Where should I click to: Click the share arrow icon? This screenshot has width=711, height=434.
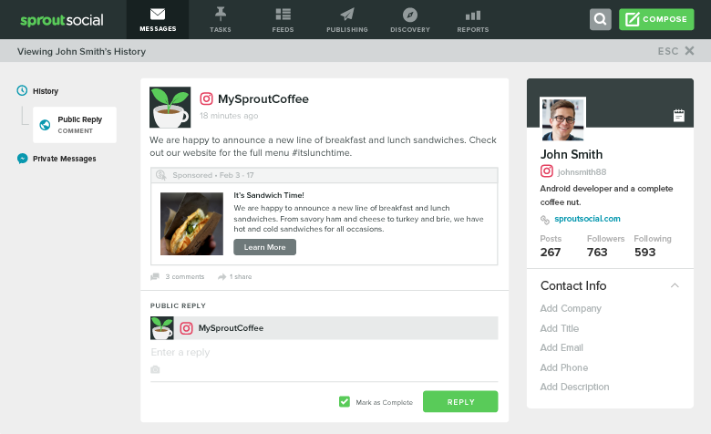(222, 276)
